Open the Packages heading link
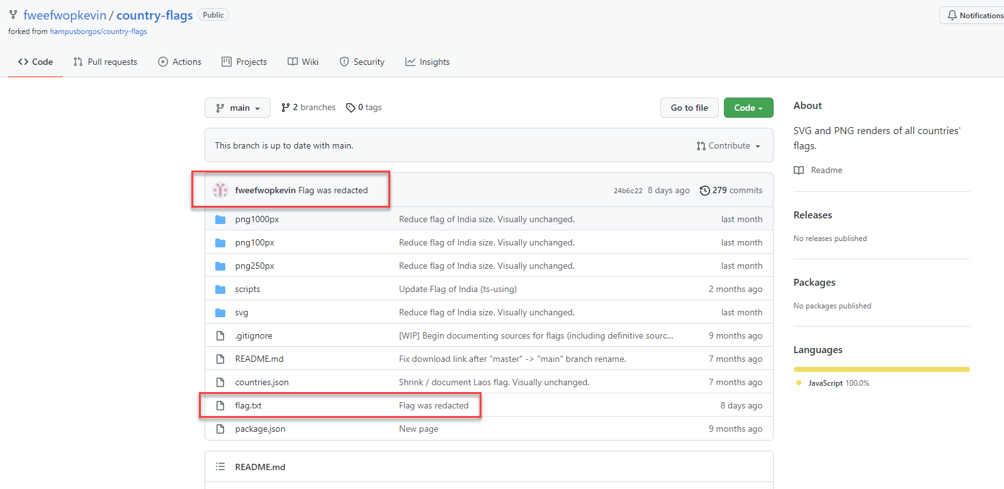Screen dimensions: 1004x489 click(x=815, y=283)
